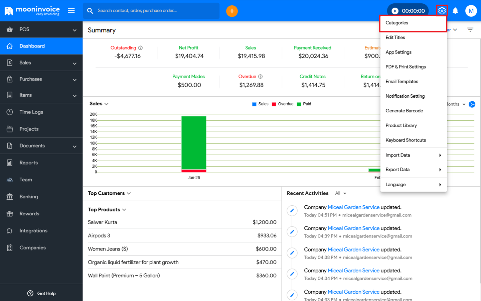Start the timer play button
The width and height of the screenshot is (481, 301).
point(395,11)
